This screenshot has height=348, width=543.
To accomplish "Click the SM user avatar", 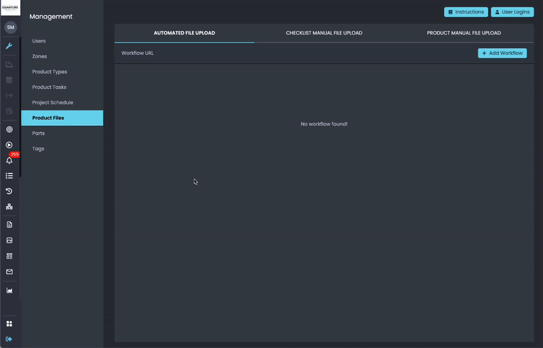I will pos(10,27).
